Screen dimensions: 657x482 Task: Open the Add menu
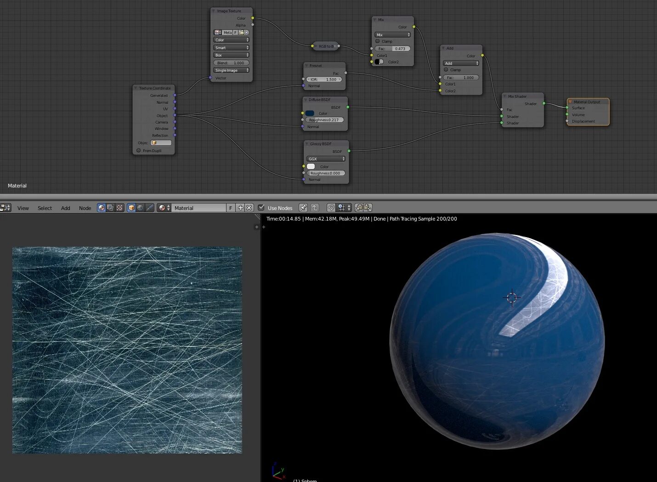tap(66, 208)
